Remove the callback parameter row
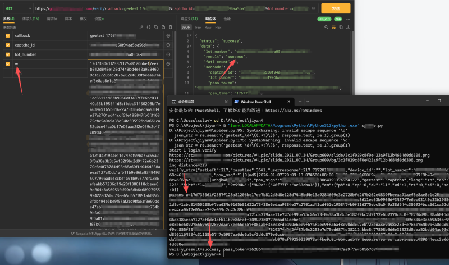This screenshot has height=265, width=449. (168, 35)
